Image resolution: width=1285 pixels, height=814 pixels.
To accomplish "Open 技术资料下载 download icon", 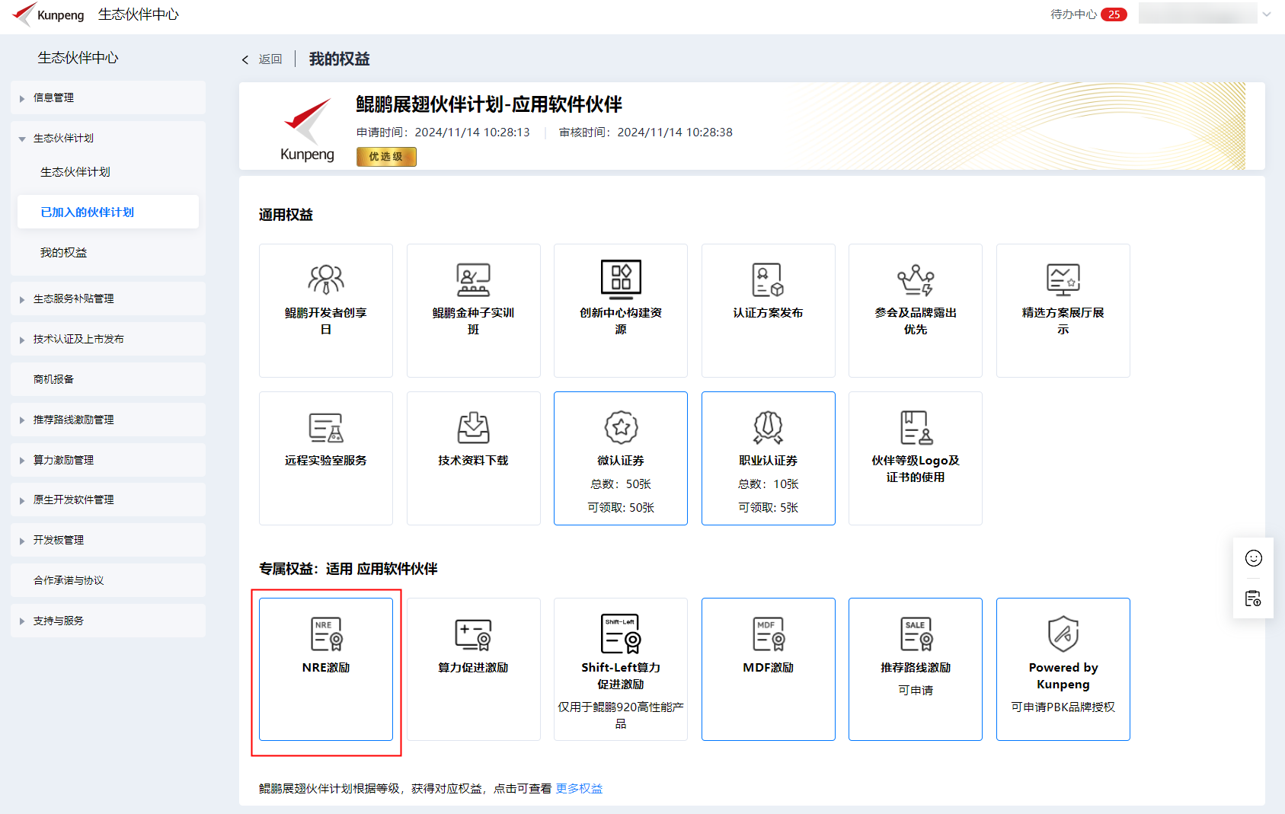I will click(x=473, y=427).
